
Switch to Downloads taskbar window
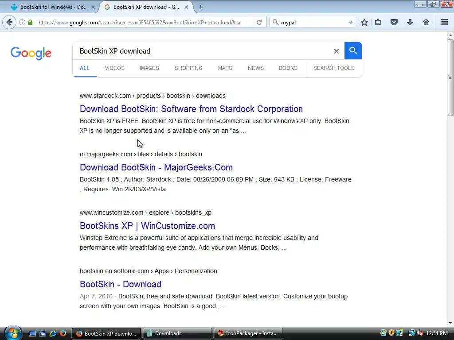(x=177, y=333)
